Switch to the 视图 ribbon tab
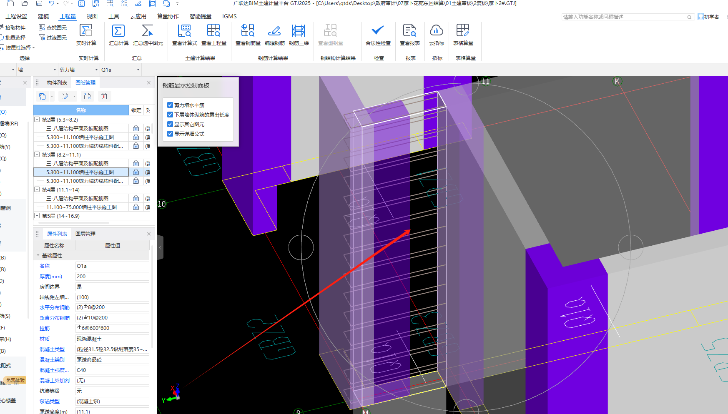 point(92,16)
